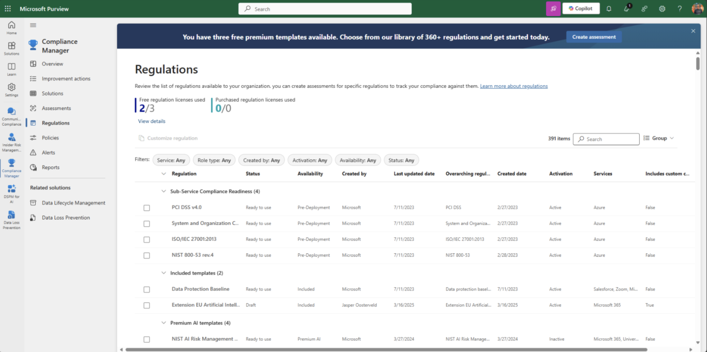Collapse Sub-Service Compliance Readiness group
707x352 pixels.
pos(164,191)
